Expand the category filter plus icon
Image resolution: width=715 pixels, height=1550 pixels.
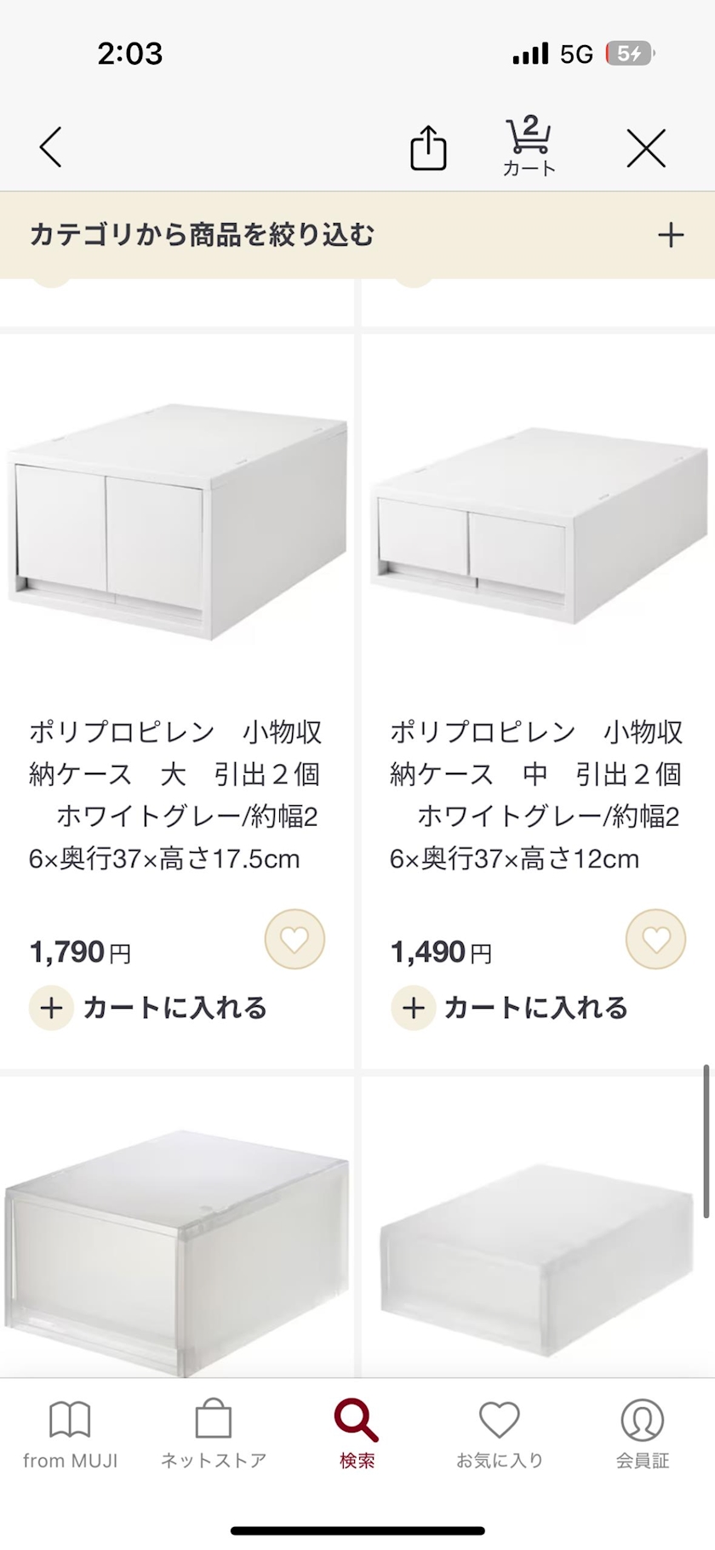tap(671, 235)
